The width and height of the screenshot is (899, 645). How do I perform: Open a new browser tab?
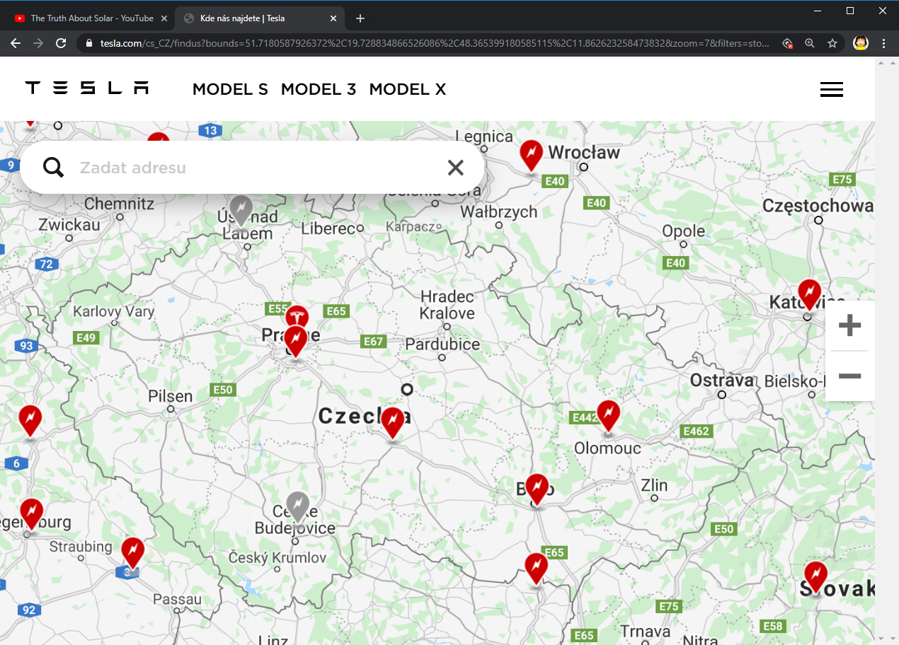click(360, 18)
